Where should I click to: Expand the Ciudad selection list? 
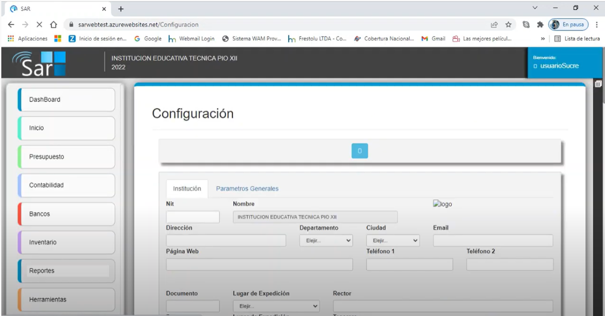[x=392, y=240]
